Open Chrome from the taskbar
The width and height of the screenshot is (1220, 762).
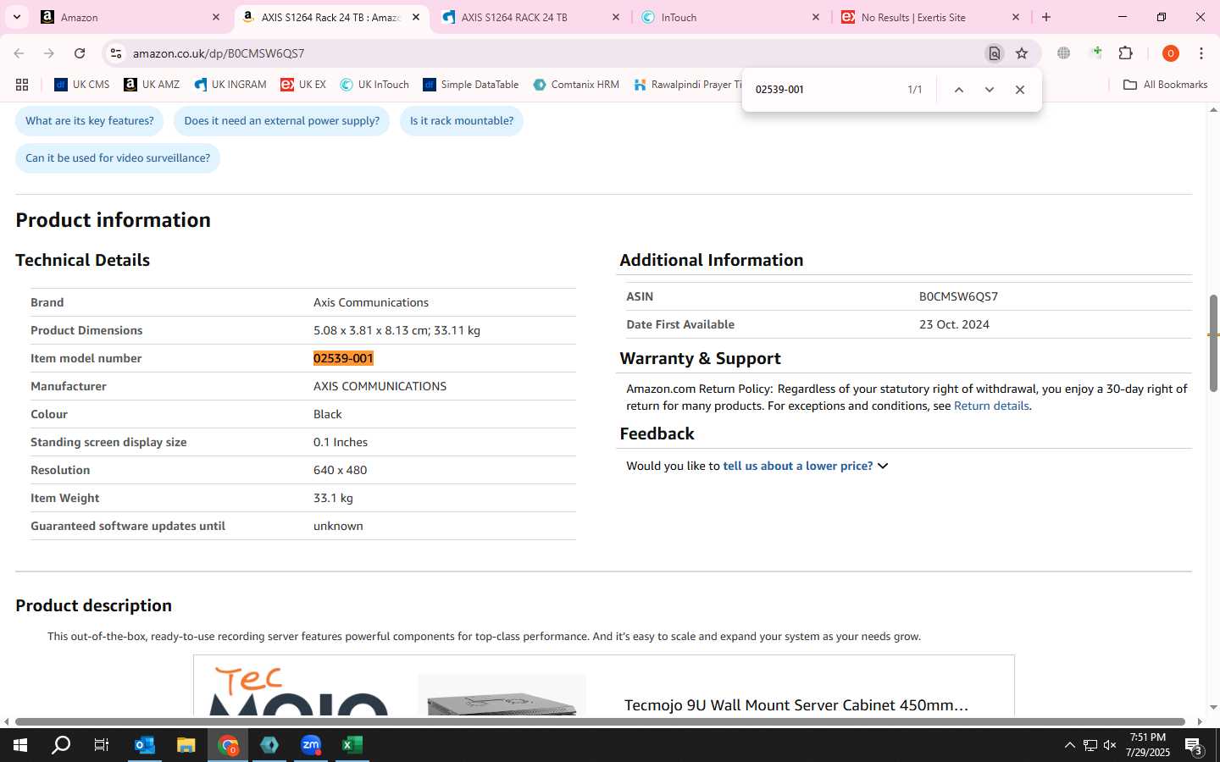pyautogui.click(x=228, y=745)
